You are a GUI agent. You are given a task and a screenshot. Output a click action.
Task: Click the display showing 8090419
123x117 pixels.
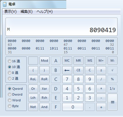[61, 27]
